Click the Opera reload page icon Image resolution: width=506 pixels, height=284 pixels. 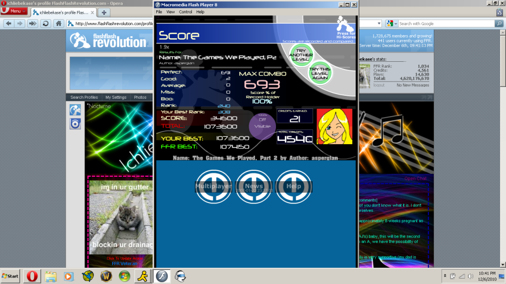tap(46, 23)
